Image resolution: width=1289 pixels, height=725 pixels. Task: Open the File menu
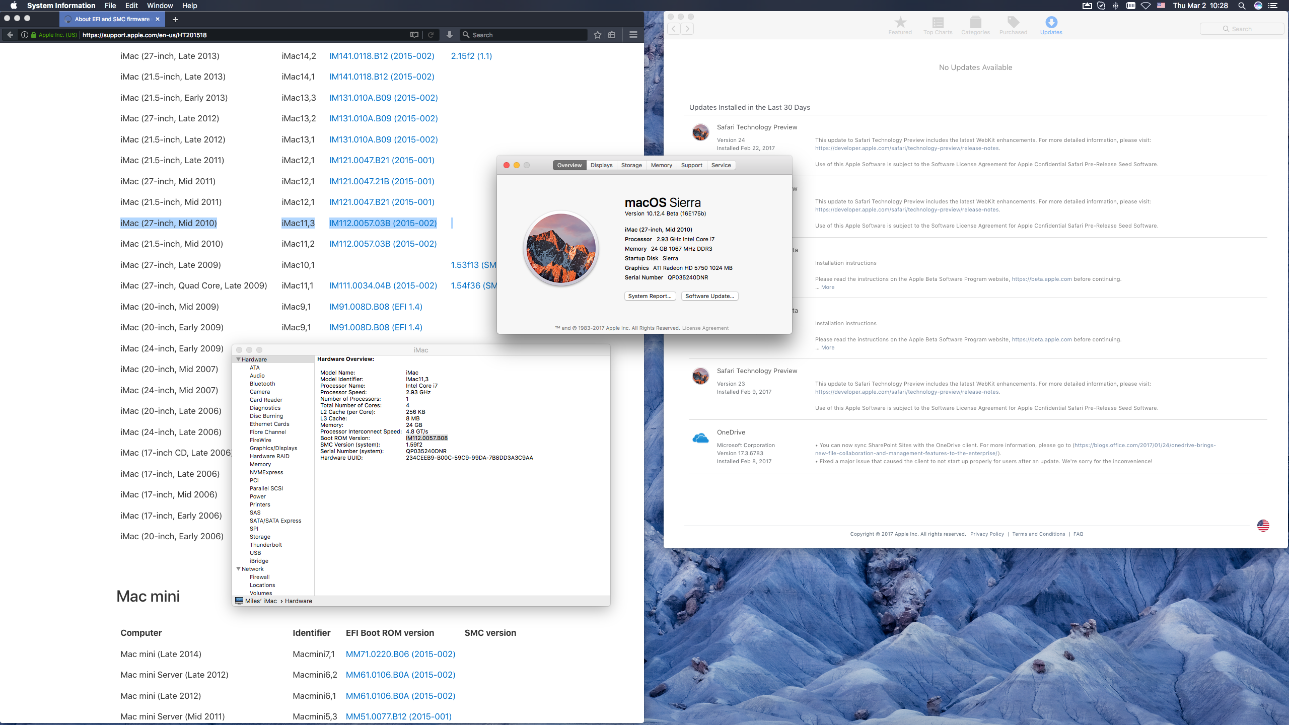click(x=110, y=6)
